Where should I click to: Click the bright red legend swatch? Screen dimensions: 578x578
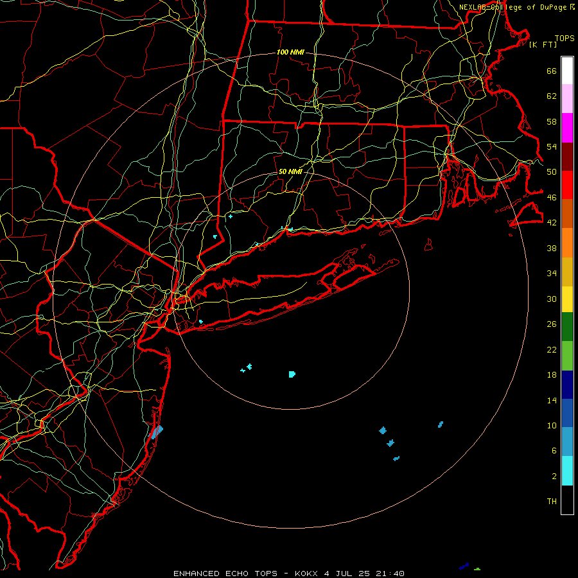(567, 185)
